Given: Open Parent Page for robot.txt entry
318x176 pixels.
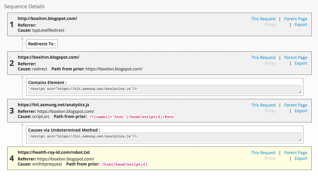Looking at the screenshot, I should [295, 153].
